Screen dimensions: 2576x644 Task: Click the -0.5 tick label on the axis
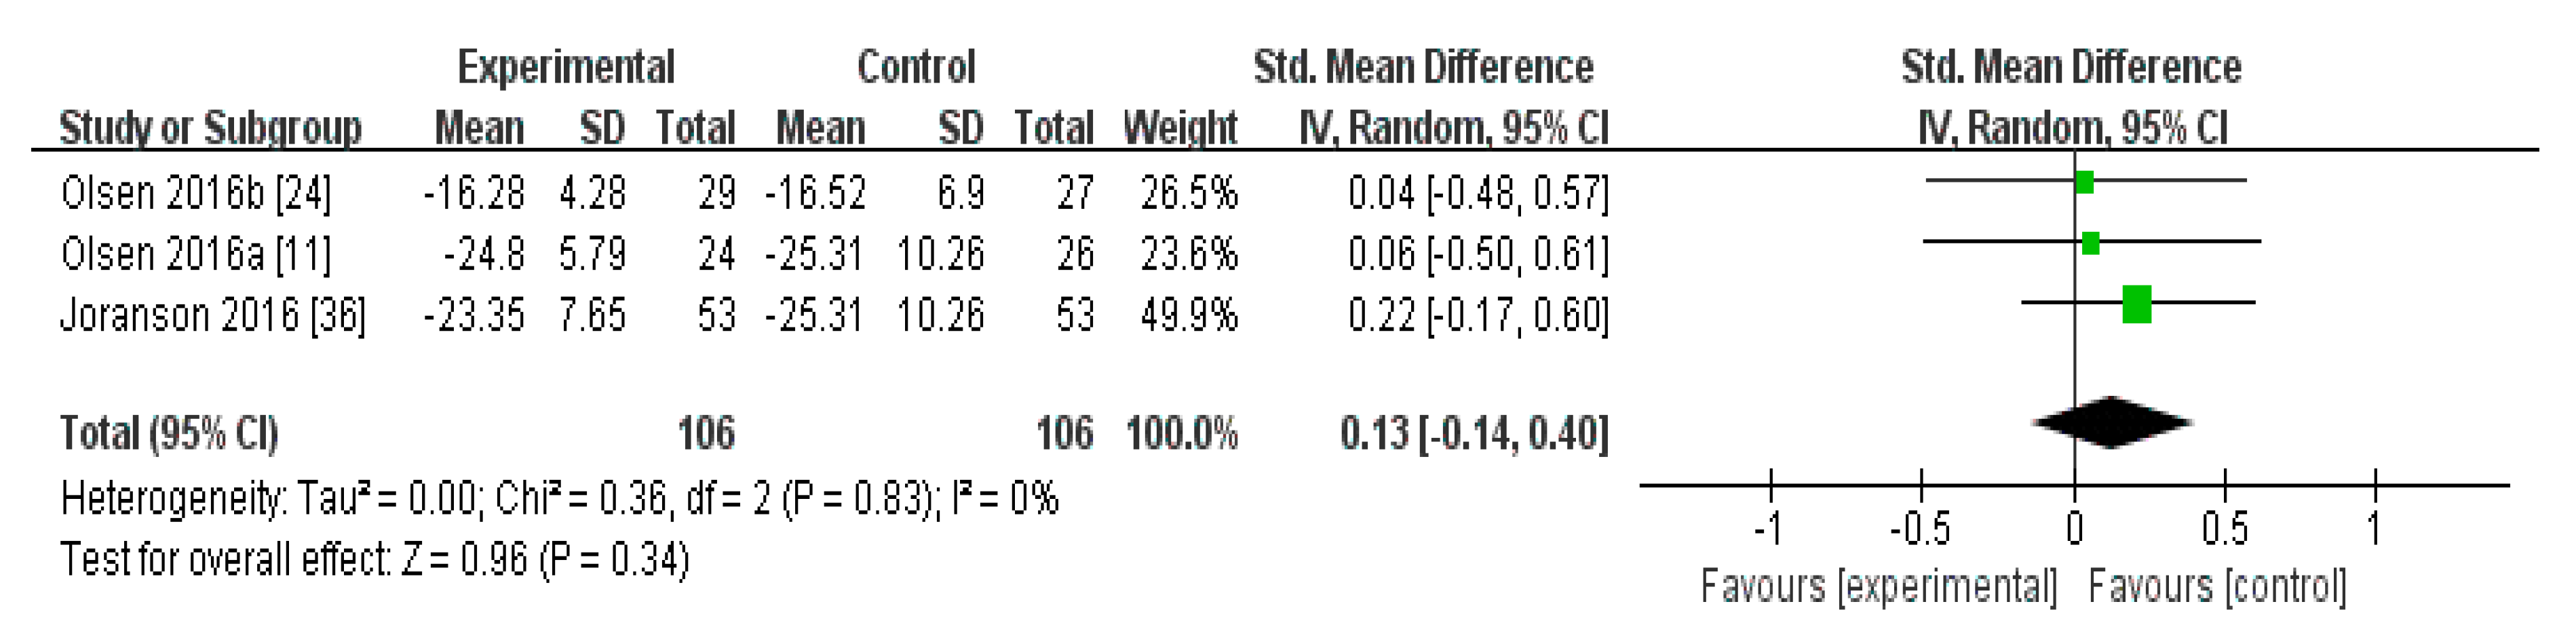(1920, 528)
